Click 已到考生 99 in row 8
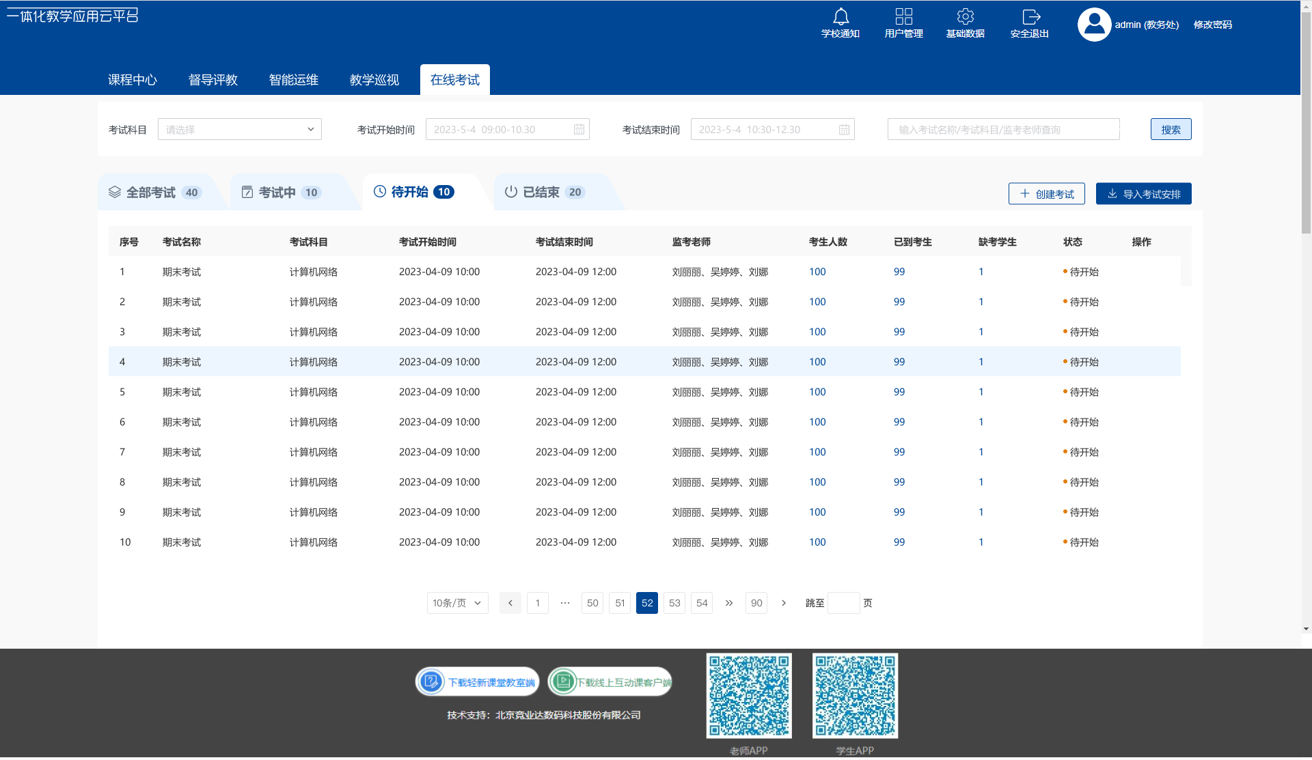Viewport: 1312px width, 760px height. 899,482
